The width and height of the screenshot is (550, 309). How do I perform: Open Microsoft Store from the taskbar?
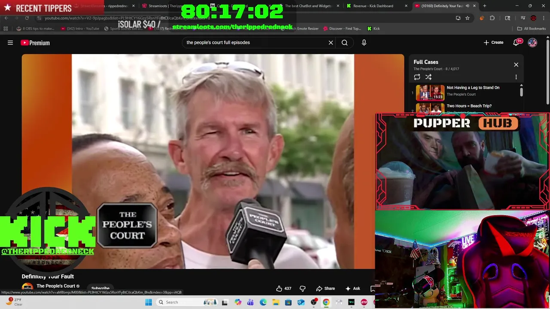[x=288, y=302]
